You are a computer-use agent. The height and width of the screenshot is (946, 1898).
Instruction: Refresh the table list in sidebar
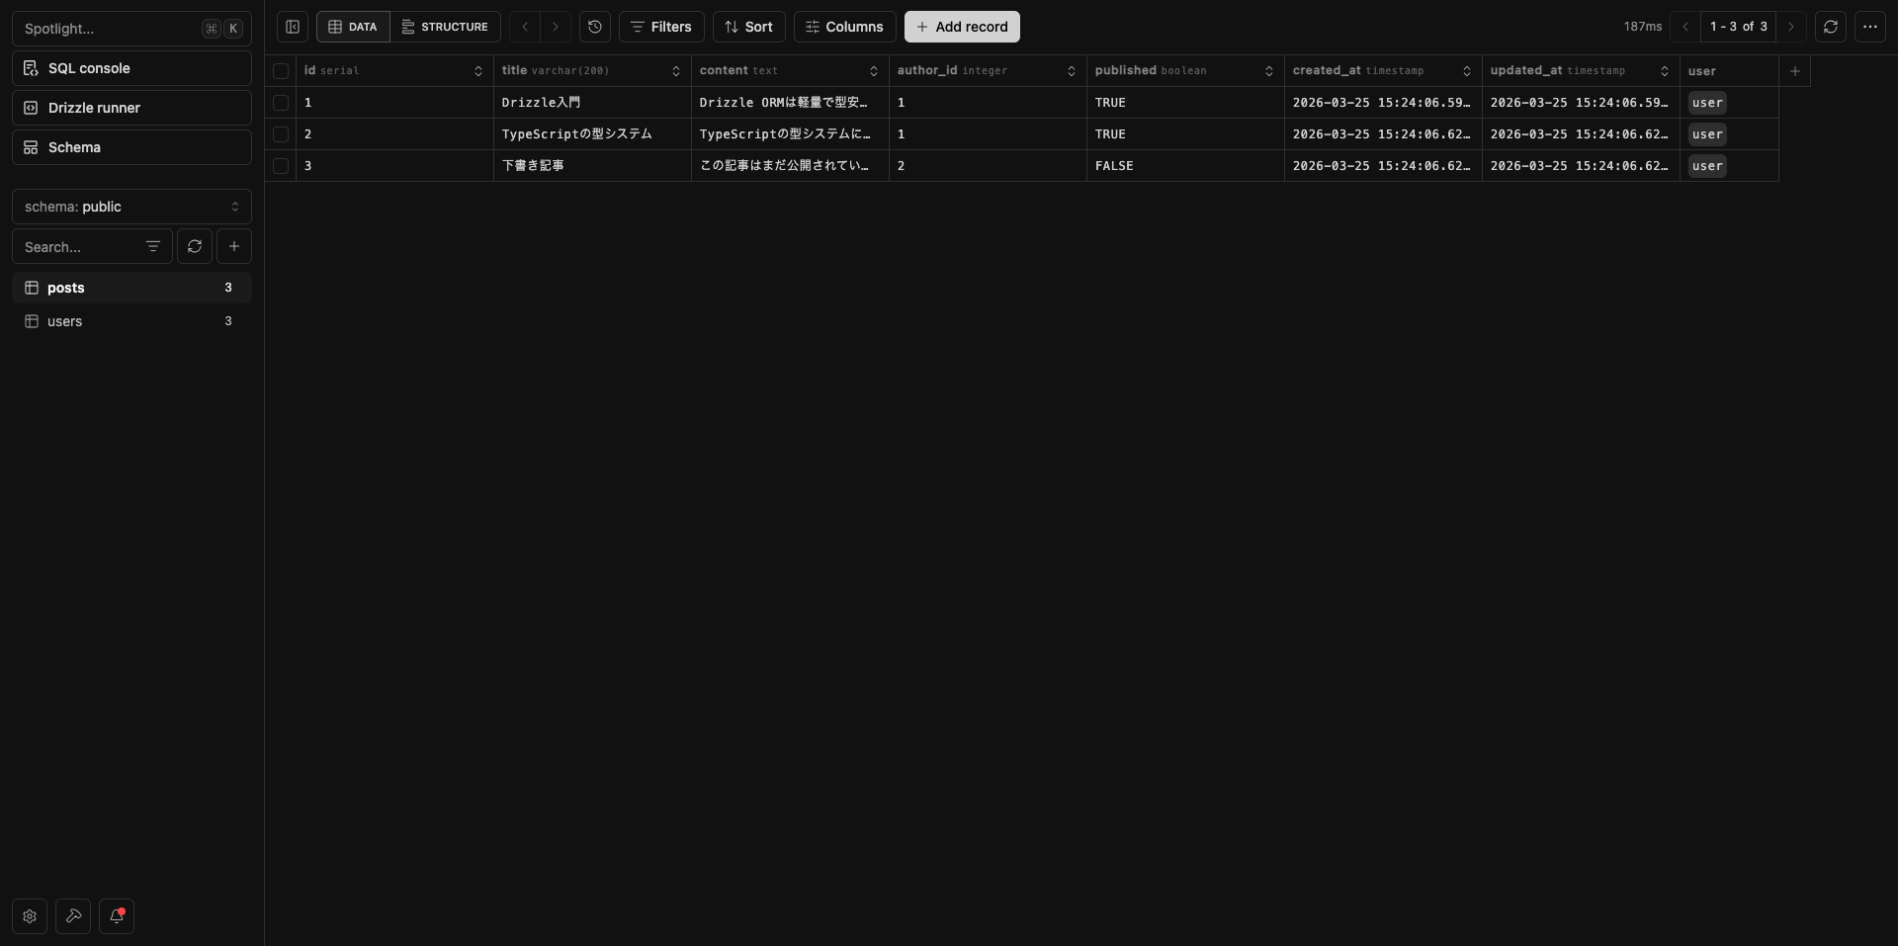(195, 246)
